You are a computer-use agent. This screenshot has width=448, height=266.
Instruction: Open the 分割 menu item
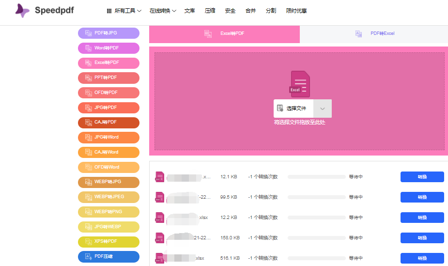(271, 11)
